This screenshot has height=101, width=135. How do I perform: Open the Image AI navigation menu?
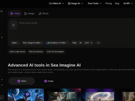coord(75,3)
